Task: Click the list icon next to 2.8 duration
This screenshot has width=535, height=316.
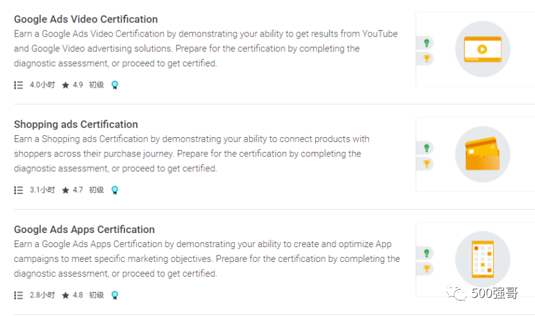Action: pyautogui.click(x=19, y=295)
